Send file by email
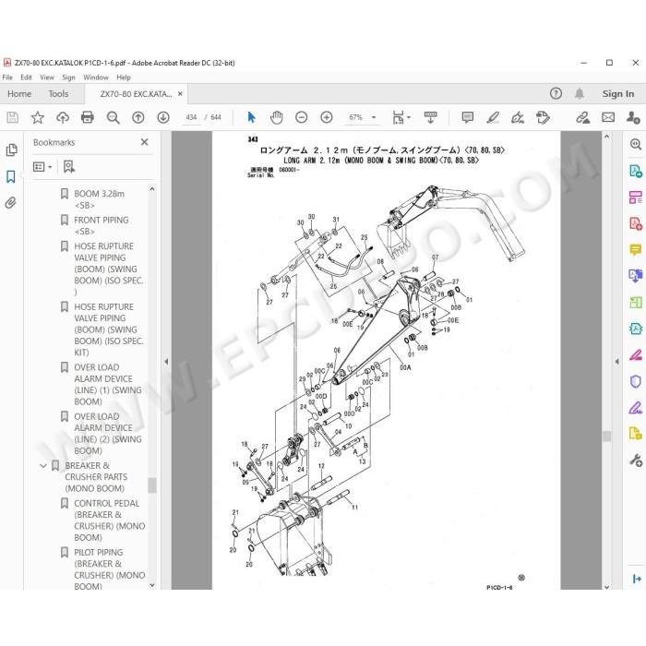 point(608,117)
